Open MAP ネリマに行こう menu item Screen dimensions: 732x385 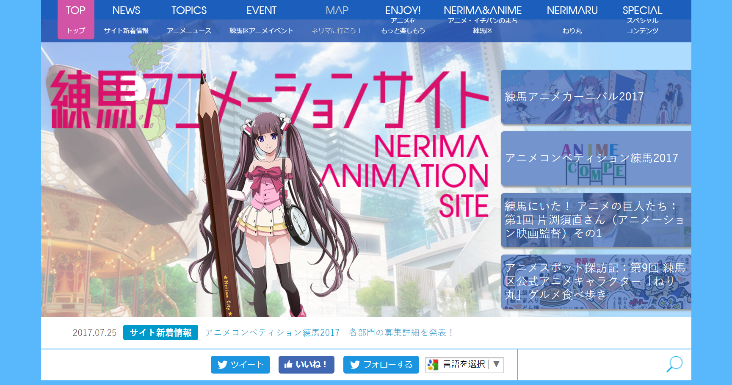(x=337, y=19)
